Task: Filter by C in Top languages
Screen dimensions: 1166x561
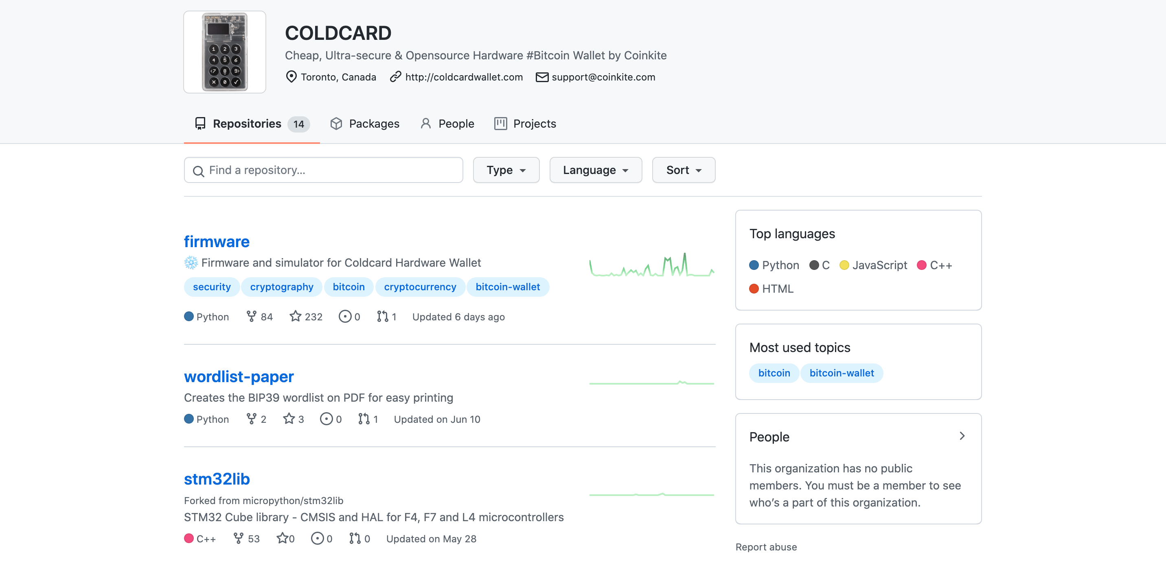Action: click(x=819, y=265)
